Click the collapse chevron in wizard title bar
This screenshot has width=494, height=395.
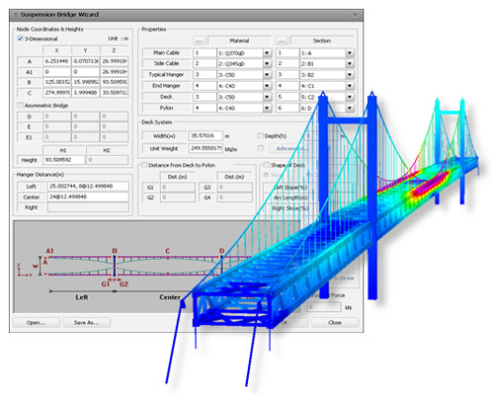click(355, 15)
